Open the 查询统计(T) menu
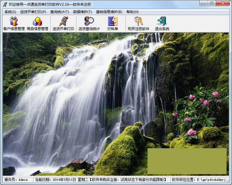 60,12
